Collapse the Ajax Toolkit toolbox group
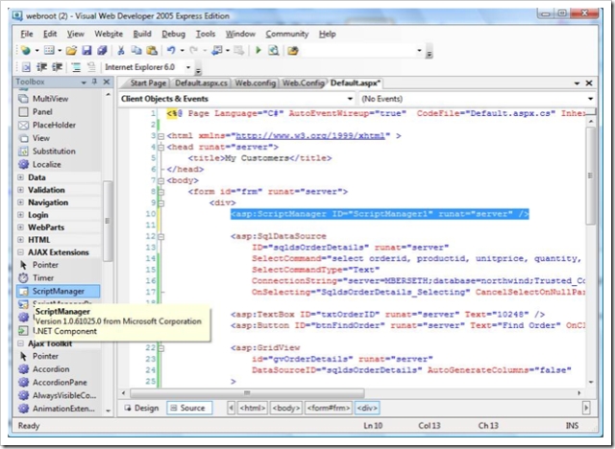 click(20, 343)
